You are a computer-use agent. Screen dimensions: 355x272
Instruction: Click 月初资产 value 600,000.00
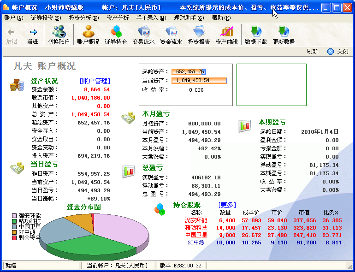[x=204, y=124]
